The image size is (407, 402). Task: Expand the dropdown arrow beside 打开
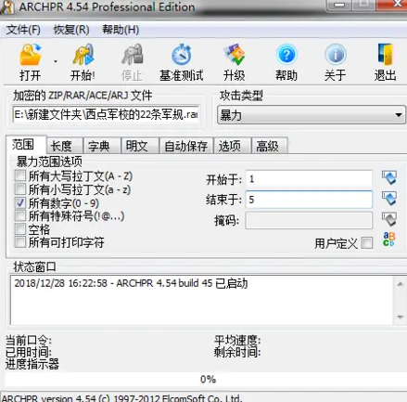click(56, 61)
